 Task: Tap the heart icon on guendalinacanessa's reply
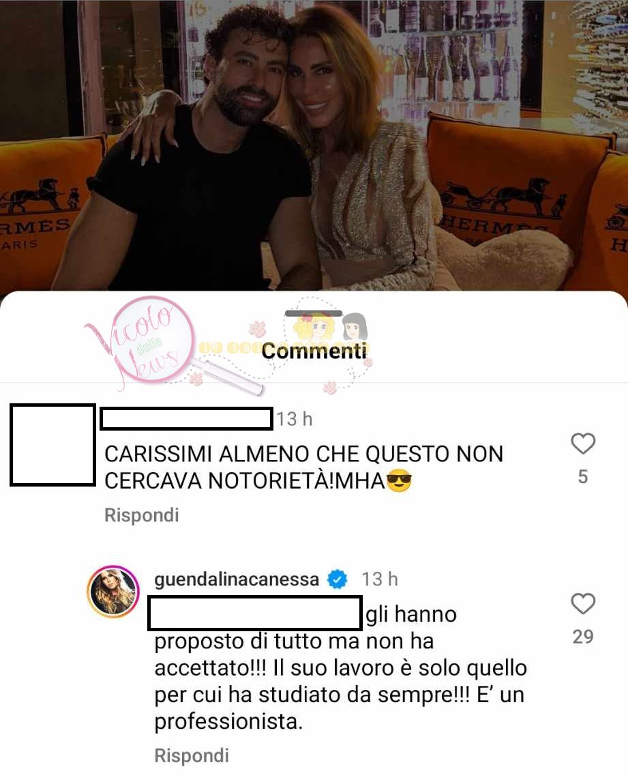click(583, 603)
